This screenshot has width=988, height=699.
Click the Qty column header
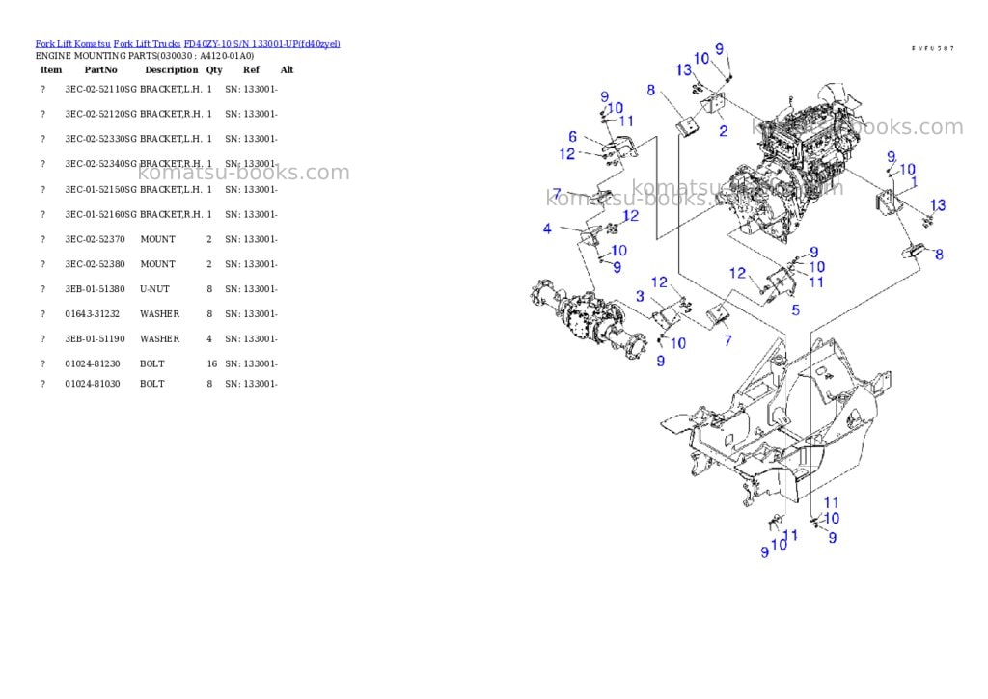tap(214, 69)
